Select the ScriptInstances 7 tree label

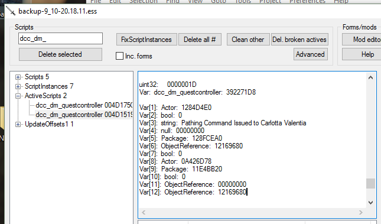(49, 86)
